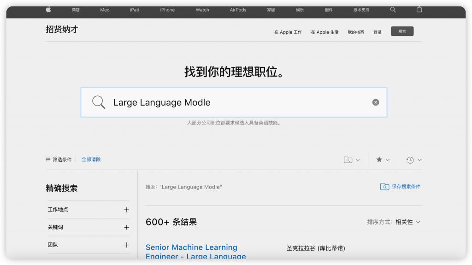Open the search magnifier in top navigation

[x=393, y=10]
